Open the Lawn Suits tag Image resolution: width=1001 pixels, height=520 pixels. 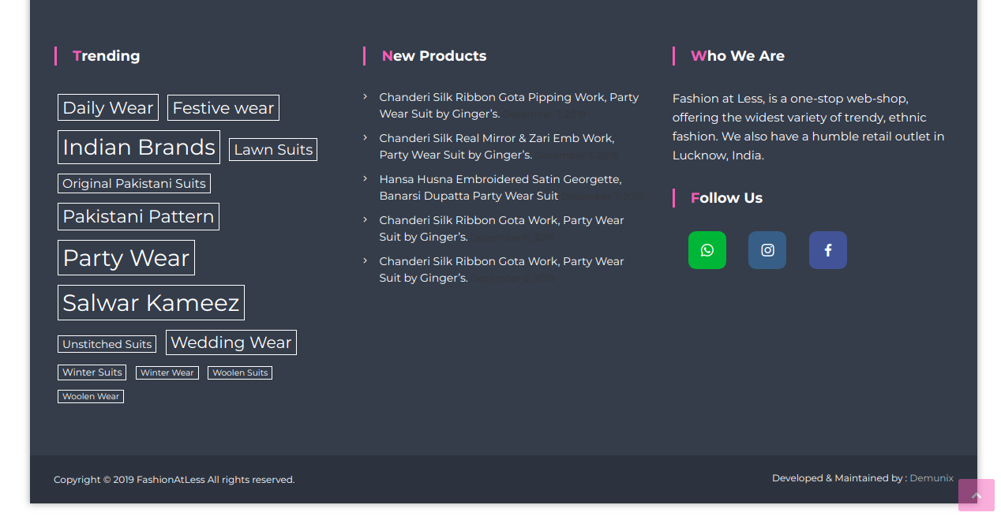273,150
